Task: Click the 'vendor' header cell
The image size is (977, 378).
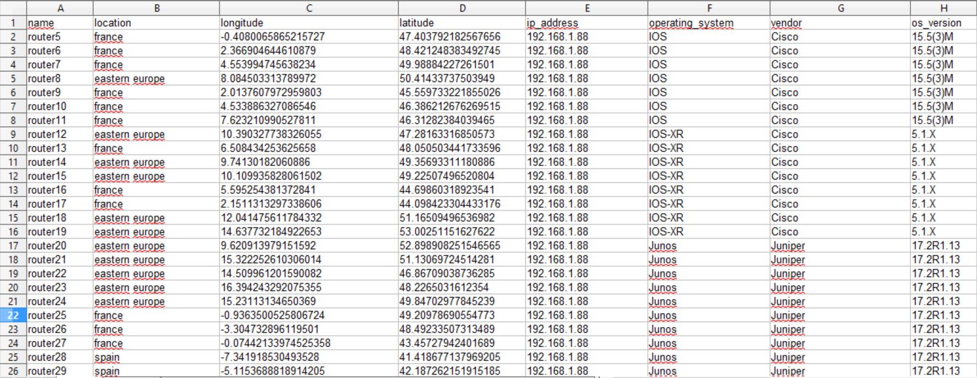Action: (840, 23)
